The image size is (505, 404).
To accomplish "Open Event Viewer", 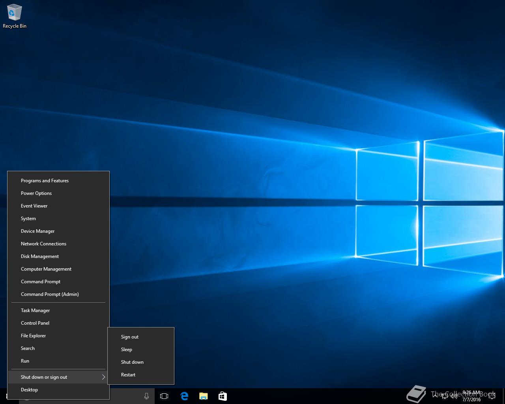I will tap(58, 206).
